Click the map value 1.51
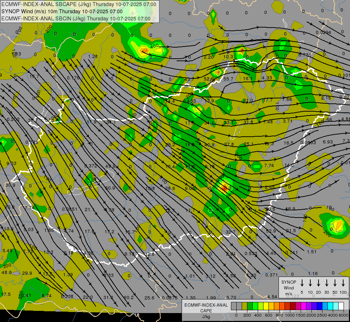 point(312,252)
